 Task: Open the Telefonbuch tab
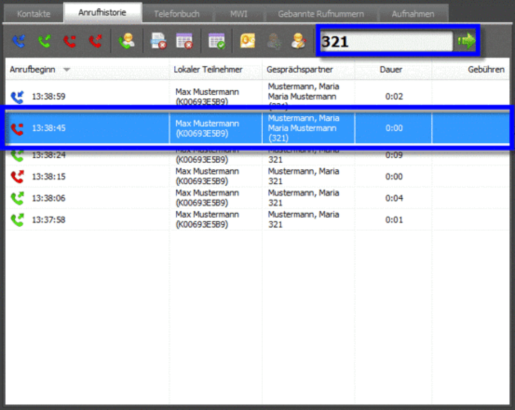click(x=177, y=14)
